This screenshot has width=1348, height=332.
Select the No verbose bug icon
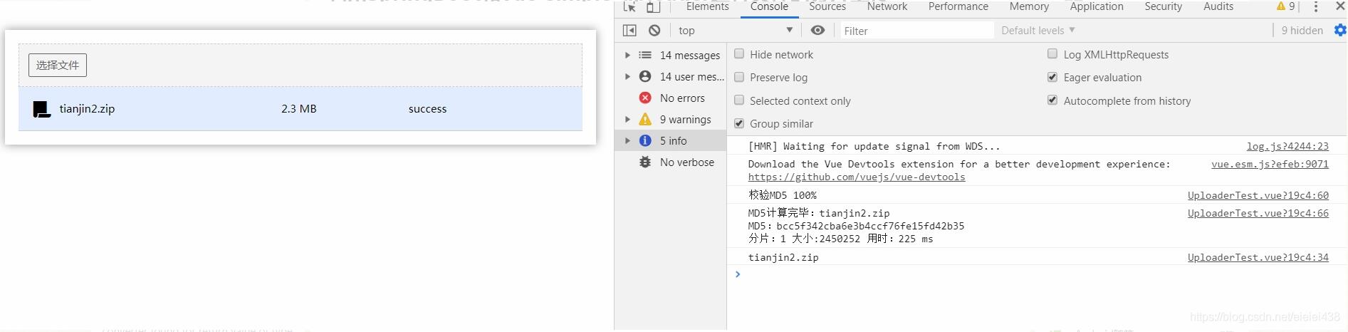point(645,162)
